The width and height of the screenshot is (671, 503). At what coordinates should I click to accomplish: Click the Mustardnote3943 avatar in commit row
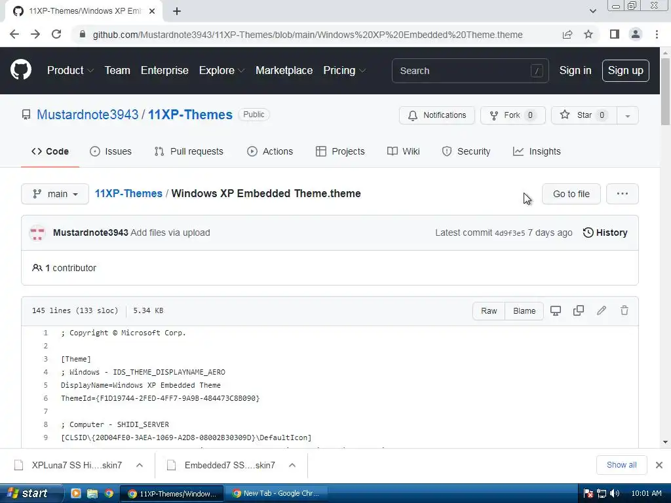[37, 233]
